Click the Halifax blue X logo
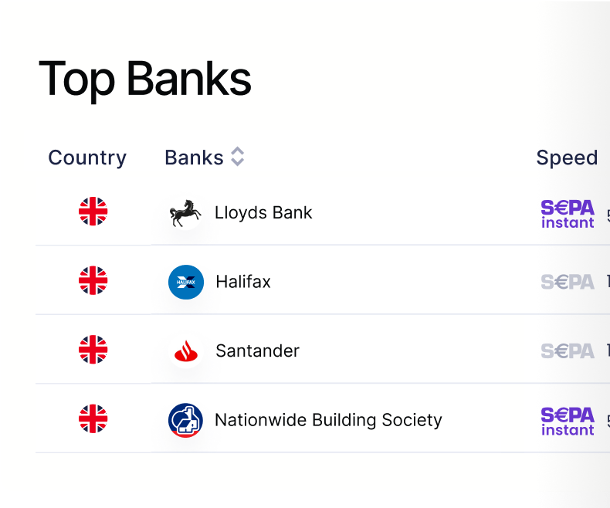Image resolution: width=610 pixels, height=508 pixels. coord(186,282)
